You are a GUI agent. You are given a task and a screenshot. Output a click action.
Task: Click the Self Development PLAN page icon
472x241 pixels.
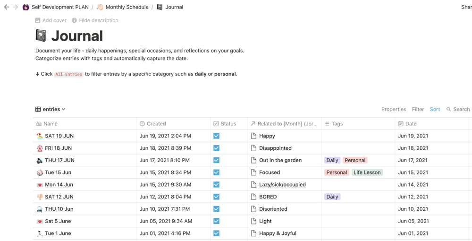click(26, 7)
